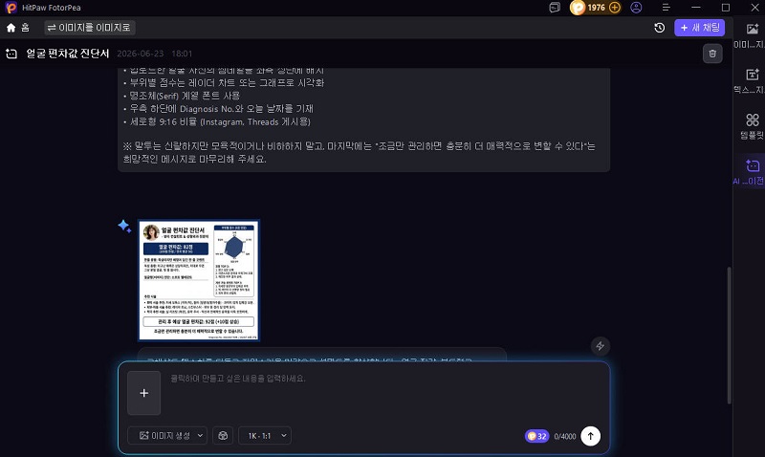The width and height of the screenshot is (765, 457).
Task: Click the sparkle AI response icon
Action: click(x=124, y=227)
